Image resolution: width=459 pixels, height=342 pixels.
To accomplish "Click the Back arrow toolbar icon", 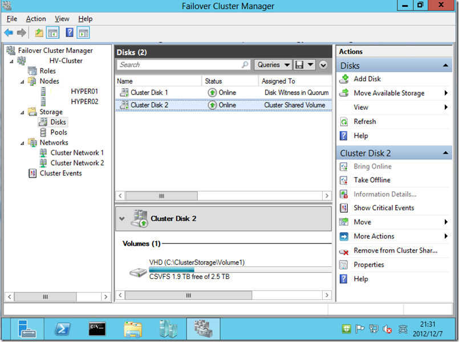I will [x=9, y=32].
